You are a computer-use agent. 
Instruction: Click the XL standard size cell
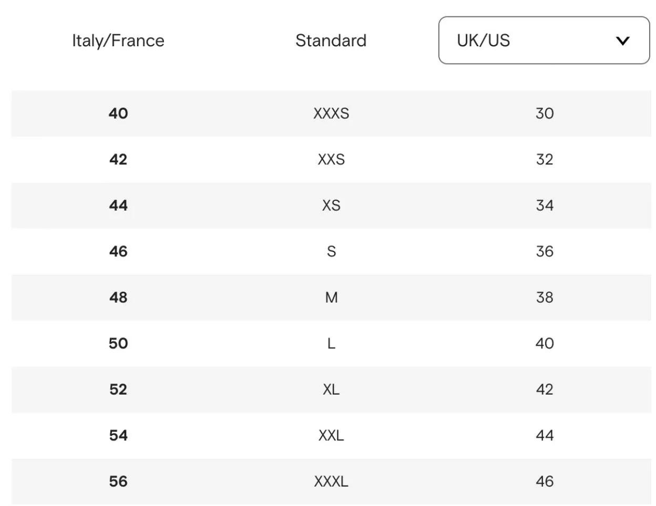[331, 389]
